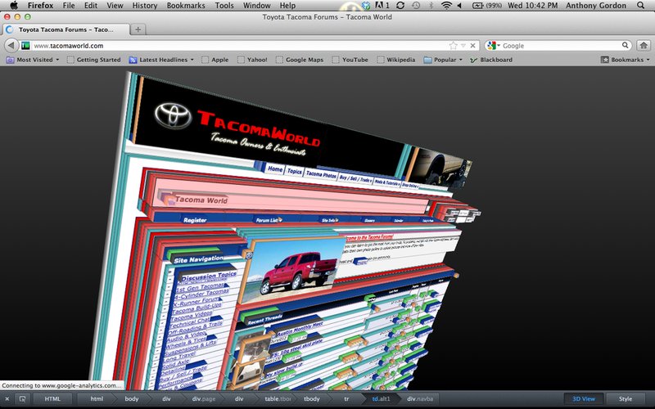
Task: Open the Apple bookmark
Action: [215, 60]
